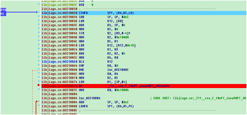Select the immediate #0x10000 at ACC18848
Image resolution: width=247 pixels, height=115 pixels.
tap(122, 37)
